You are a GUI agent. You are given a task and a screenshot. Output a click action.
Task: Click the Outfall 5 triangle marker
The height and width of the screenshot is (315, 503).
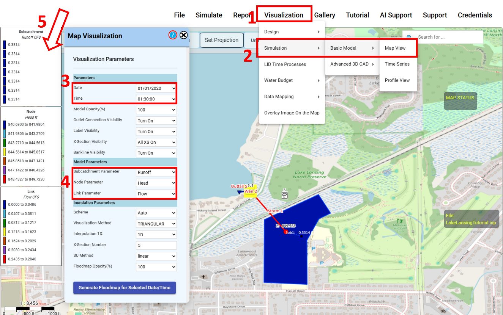(x=240, y=192)
